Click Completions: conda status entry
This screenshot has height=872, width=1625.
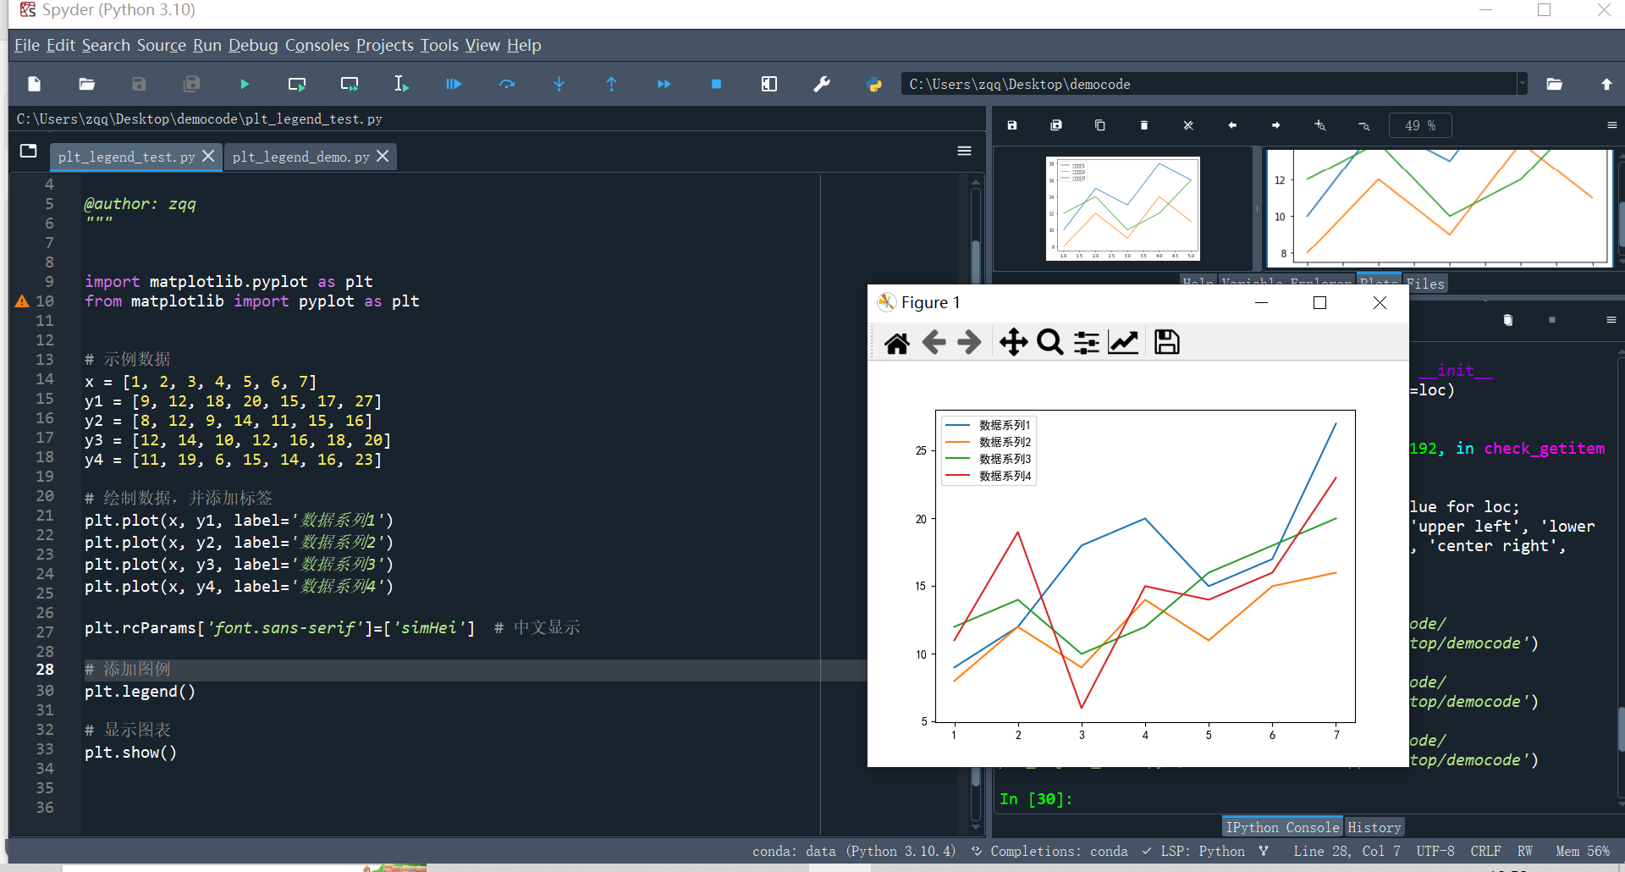click(1049, 851)
